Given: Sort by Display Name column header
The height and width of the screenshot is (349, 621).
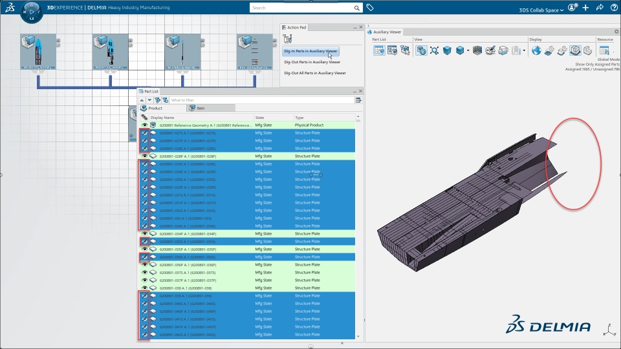Looking at the screenshot, I should coord(202,118).
